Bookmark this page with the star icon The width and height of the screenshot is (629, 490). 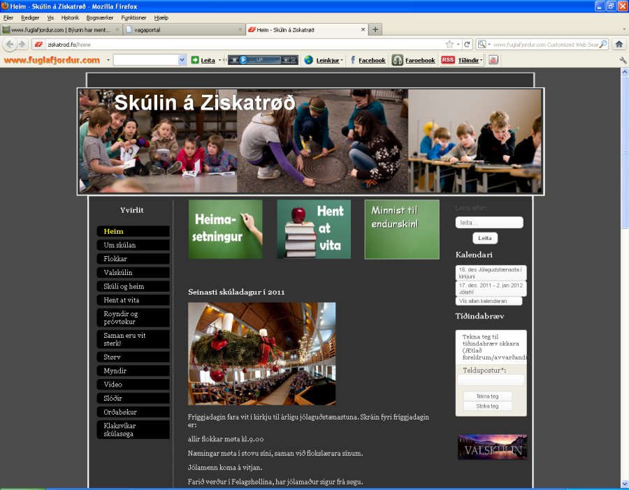tap(449, 45)
